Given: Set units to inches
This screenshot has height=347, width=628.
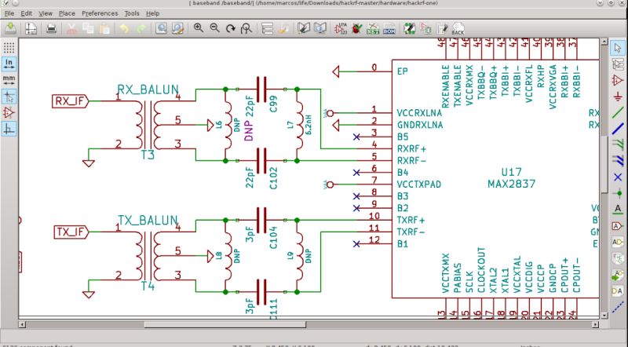Looking at the screenshot, I should pyautogui.click(x=9, y=64).
